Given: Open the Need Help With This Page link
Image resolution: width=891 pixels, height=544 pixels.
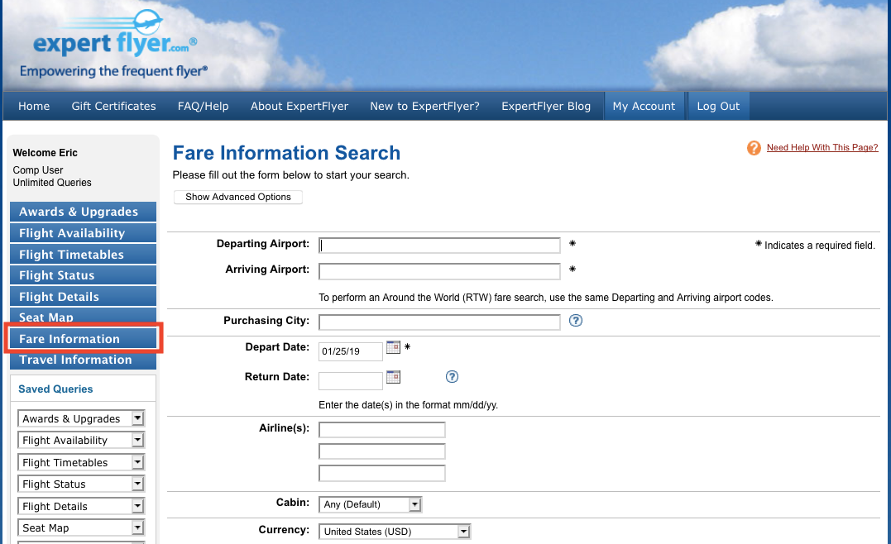Looking at the screenshot, I should click(822, 148).
